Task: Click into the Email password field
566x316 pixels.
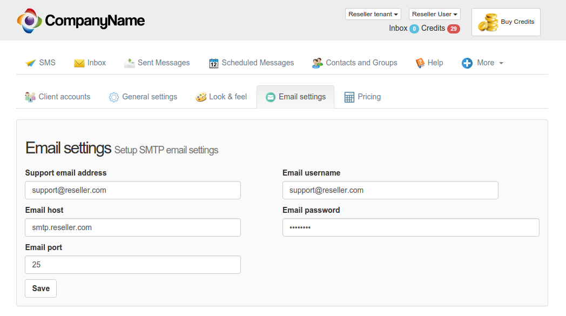Action: tap(410, 227)
